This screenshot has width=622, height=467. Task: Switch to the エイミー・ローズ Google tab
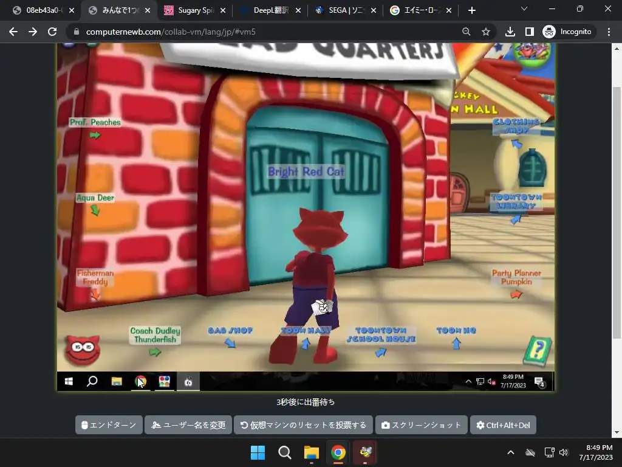[420, 10]
